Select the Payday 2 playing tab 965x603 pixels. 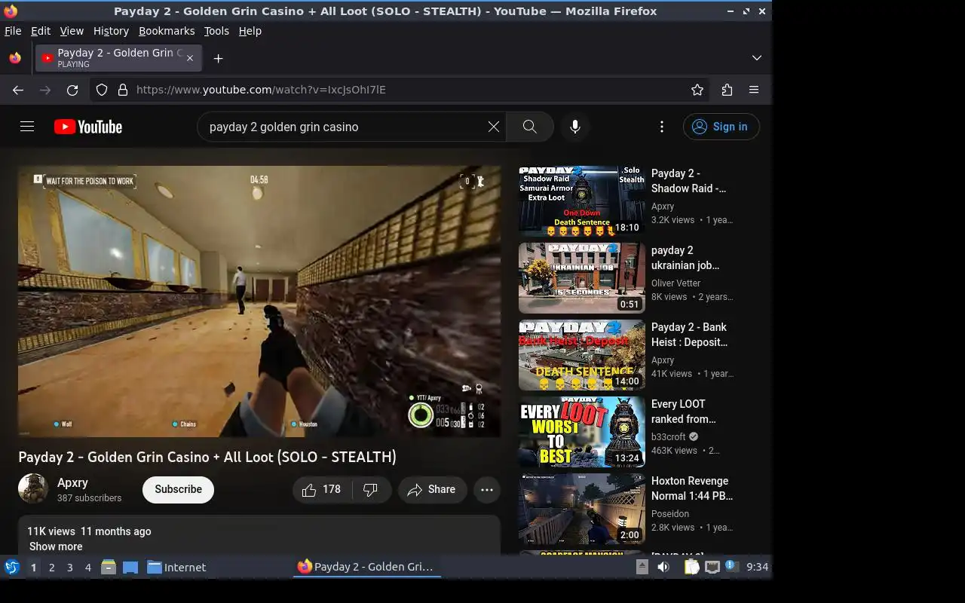click(118, 58)
